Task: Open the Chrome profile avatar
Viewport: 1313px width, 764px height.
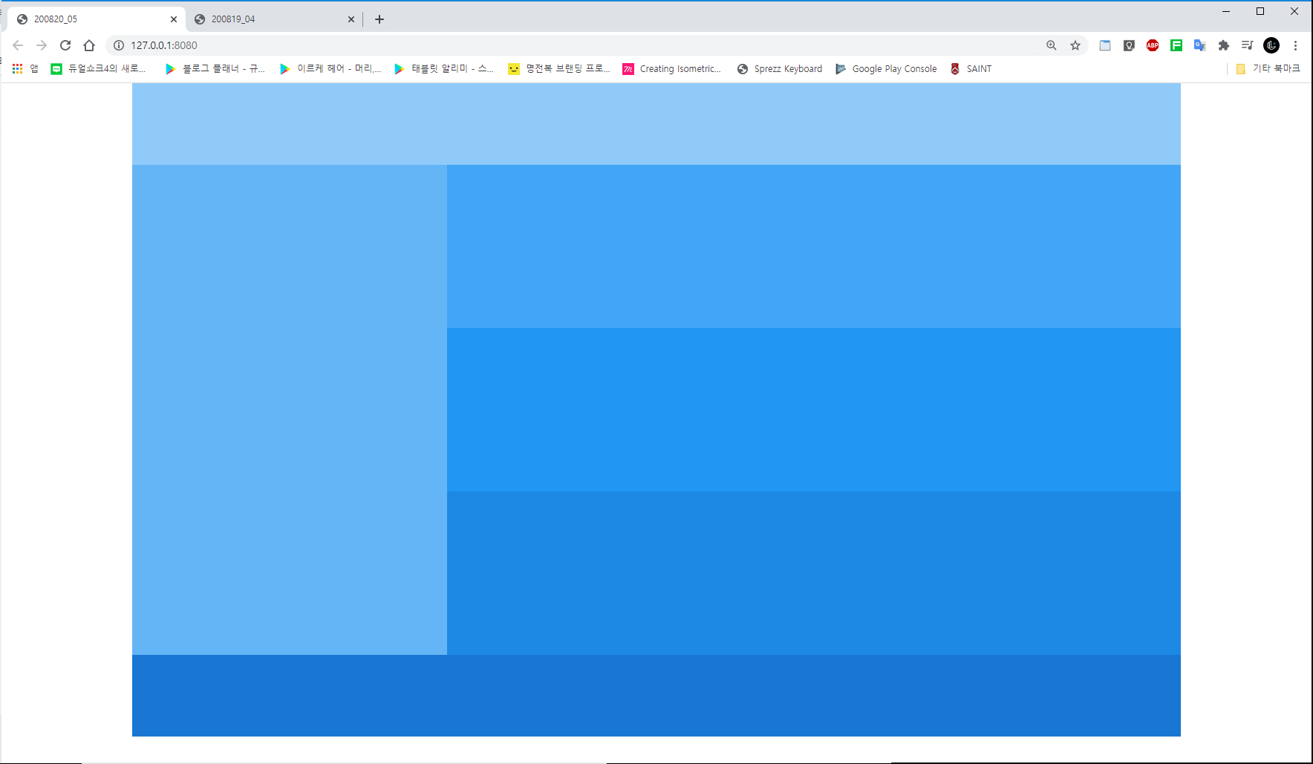Action: click(x=1271, y=45)
